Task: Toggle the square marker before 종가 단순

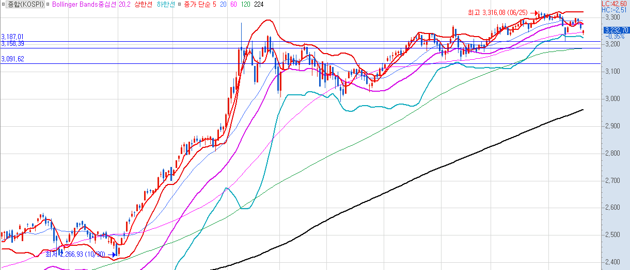Action: click(x=179, y=4)
